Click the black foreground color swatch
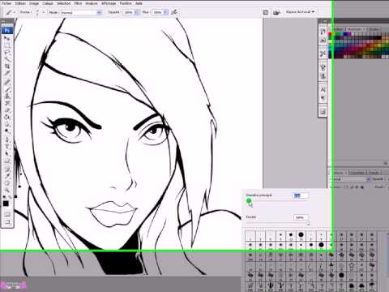 6,204
